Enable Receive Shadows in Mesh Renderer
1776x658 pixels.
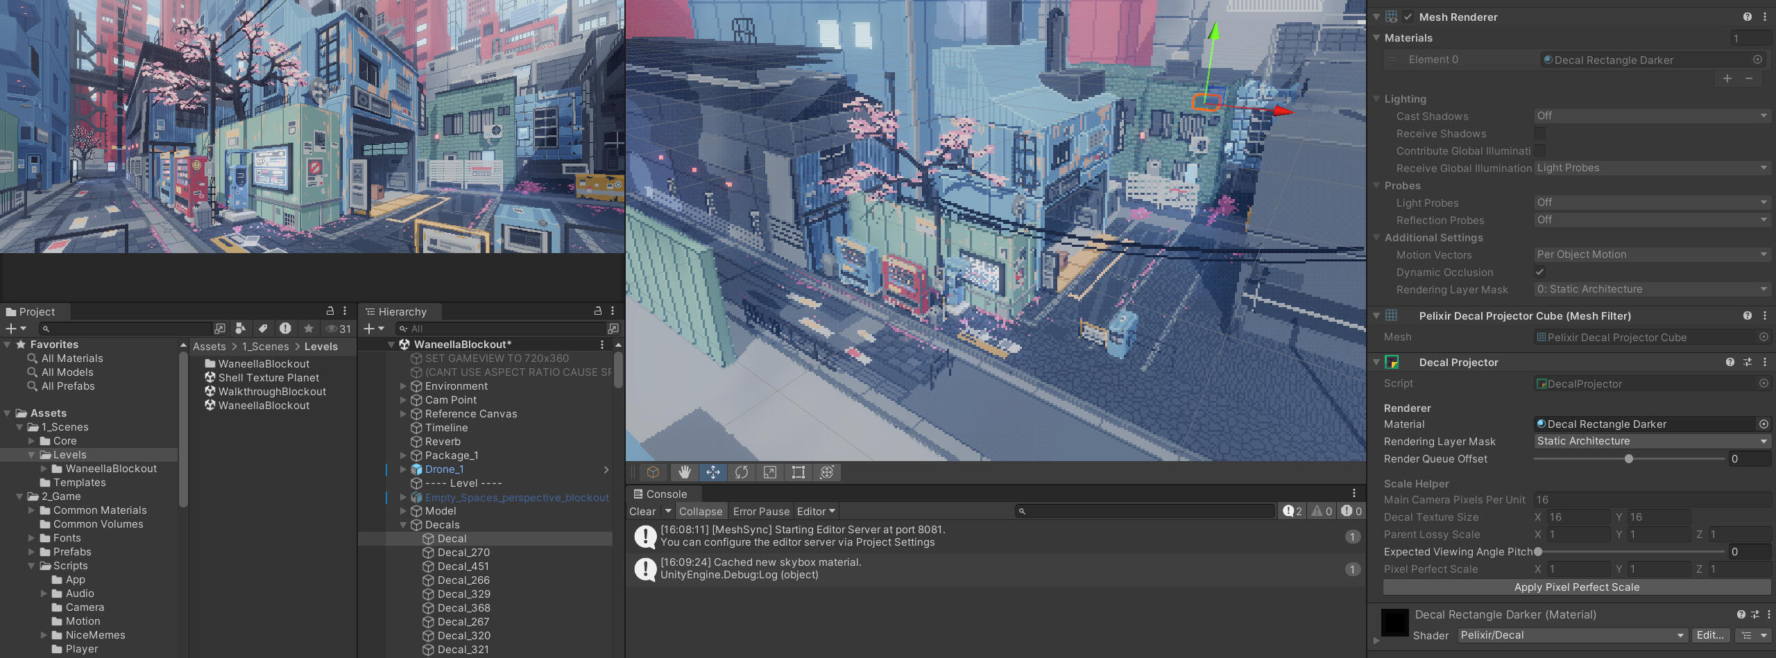[1539, 133]
